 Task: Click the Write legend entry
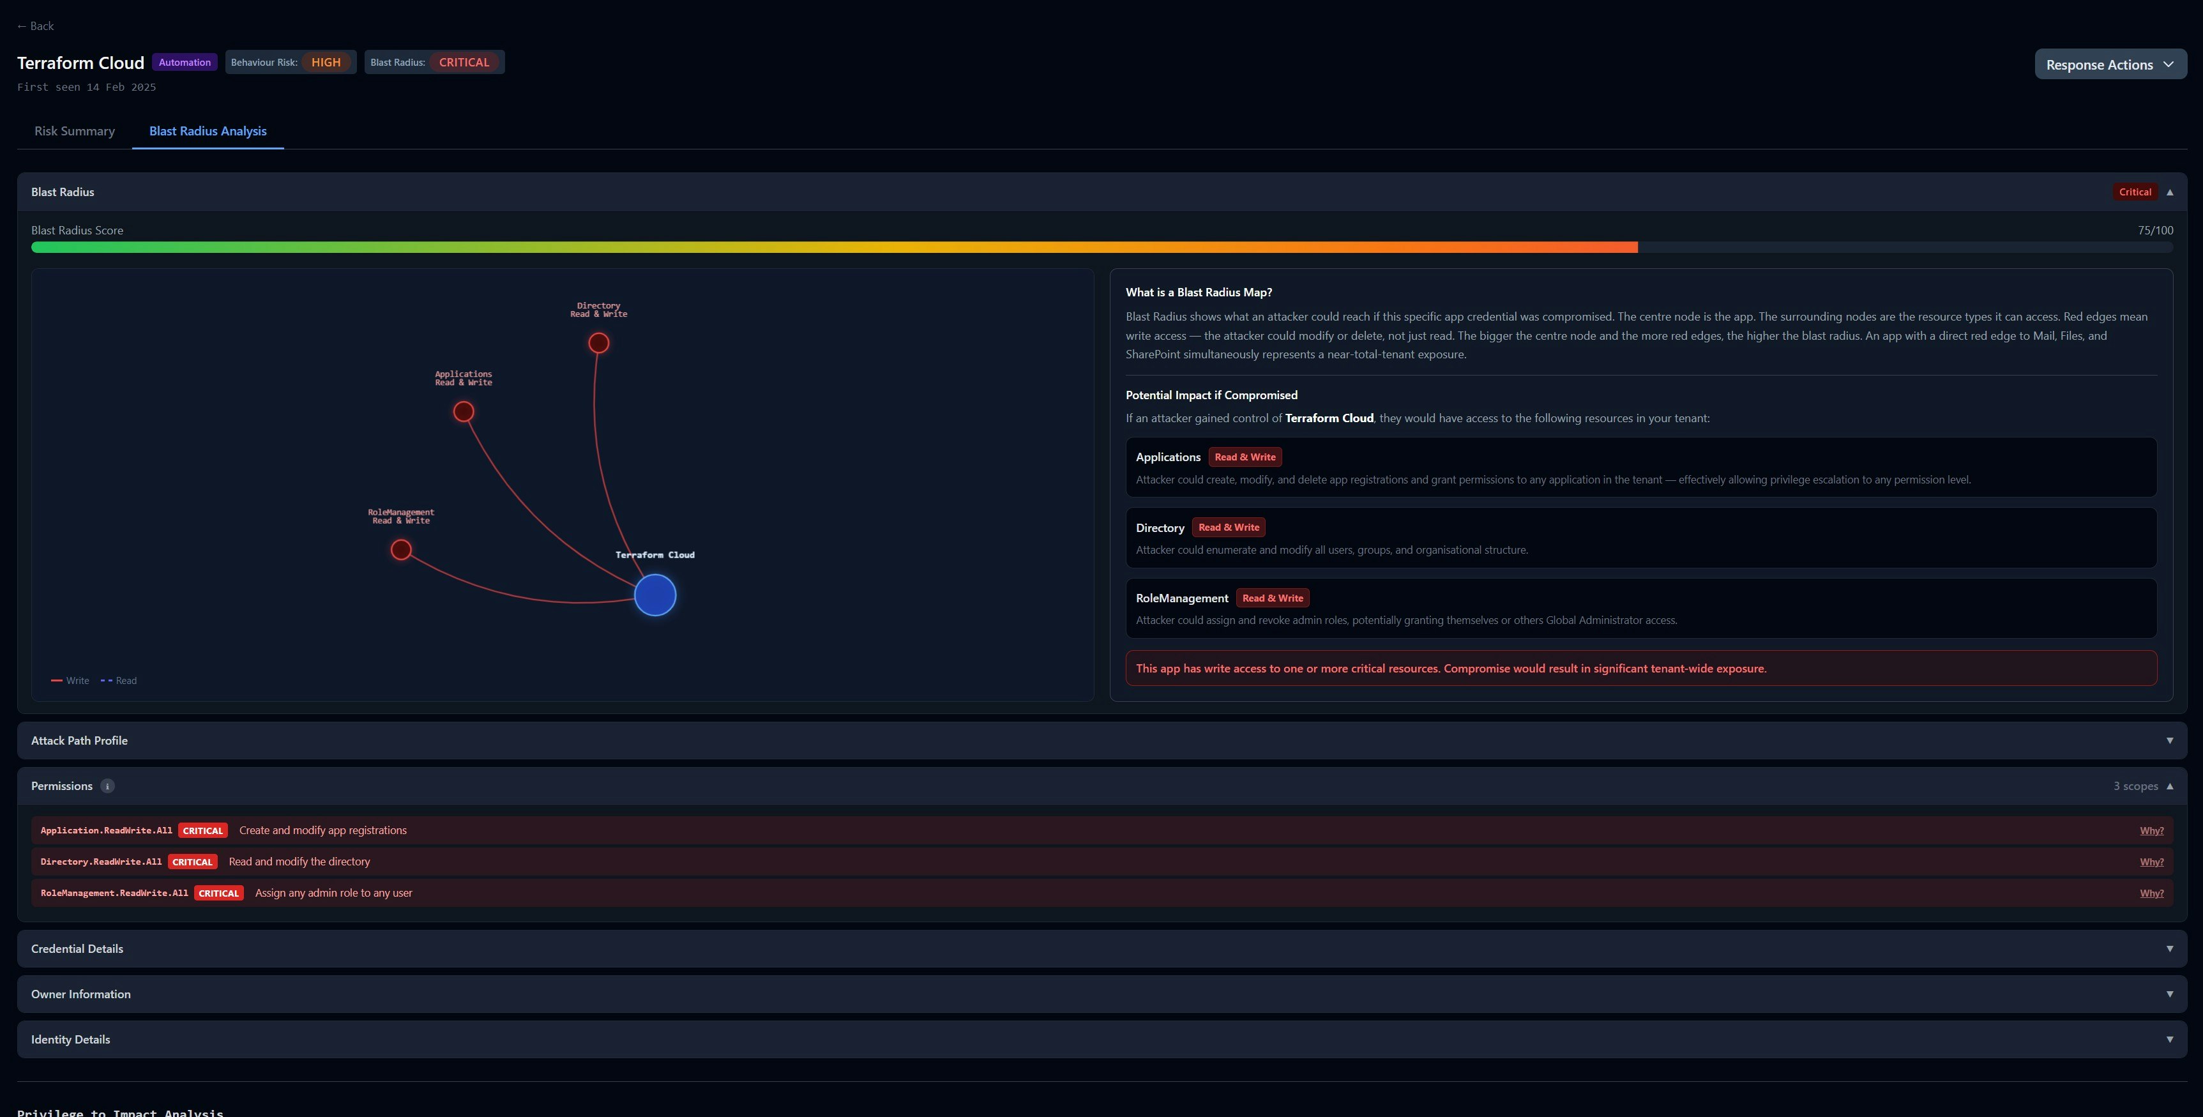pos(70,681)
